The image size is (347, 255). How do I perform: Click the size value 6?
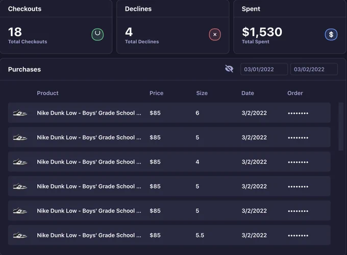coord(197,113)
